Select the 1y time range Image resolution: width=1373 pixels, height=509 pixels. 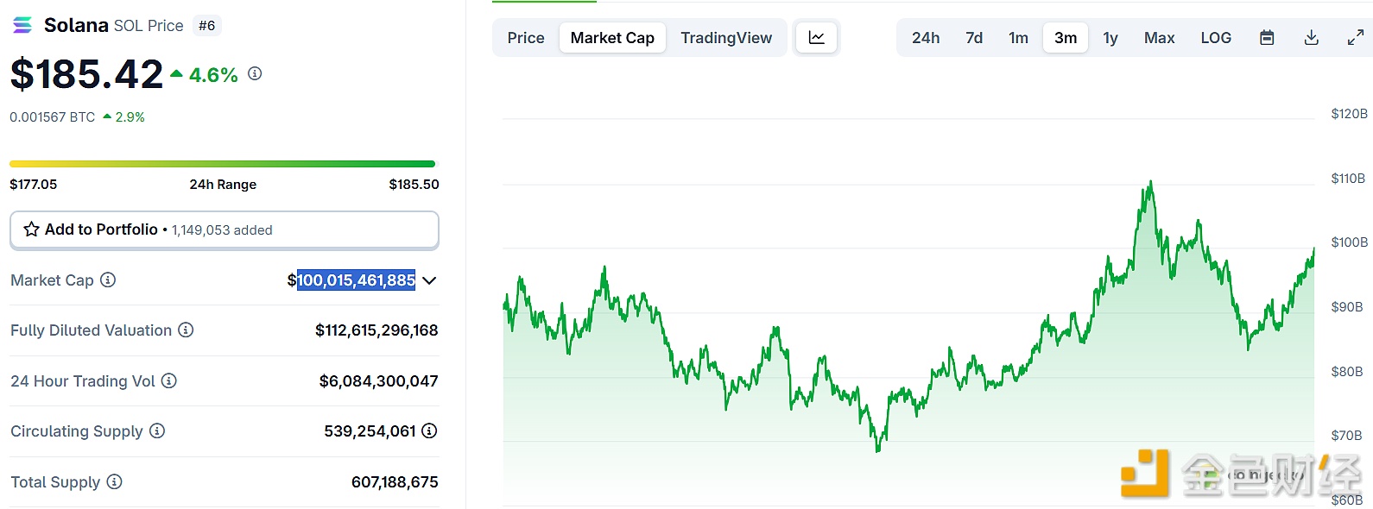click(x=1110, y=38)
